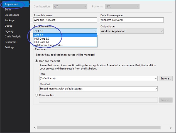Click the Resource file path field
This screenshot has height=133, width=176.
click(x=98, y=100)
